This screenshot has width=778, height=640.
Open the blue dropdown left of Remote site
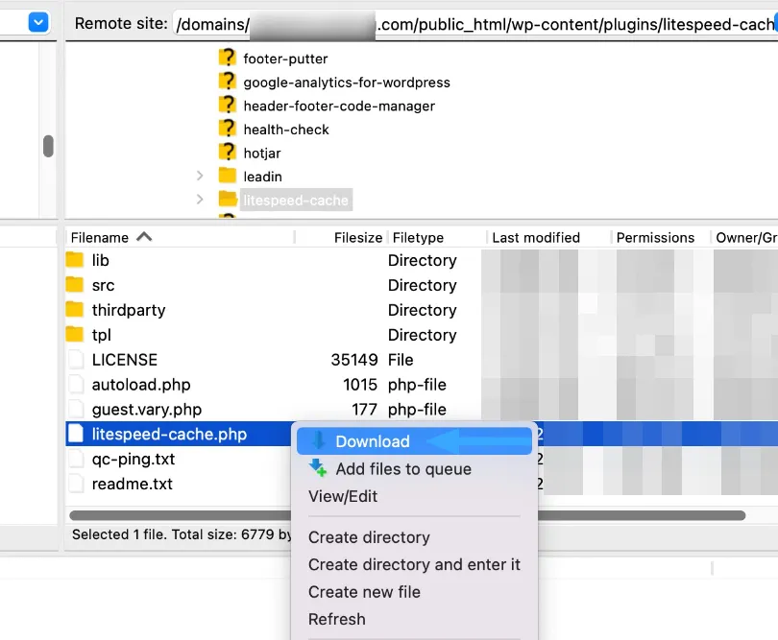point(38,22)
